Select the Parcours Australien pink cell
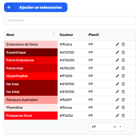The height and width of the screenshot is (136, 138). 31,100
